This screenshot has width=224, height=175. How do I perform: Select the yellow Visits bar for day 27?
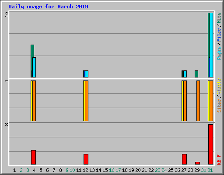(x=182, y=101)
